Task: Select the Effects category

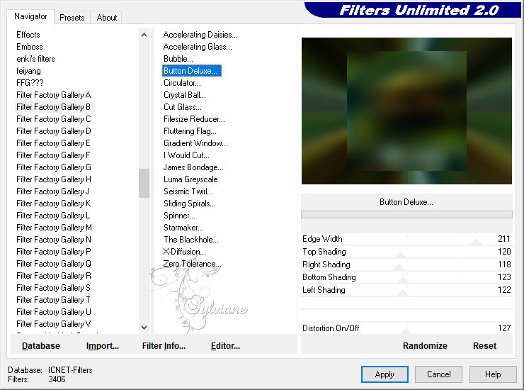Action: (28, 35)
